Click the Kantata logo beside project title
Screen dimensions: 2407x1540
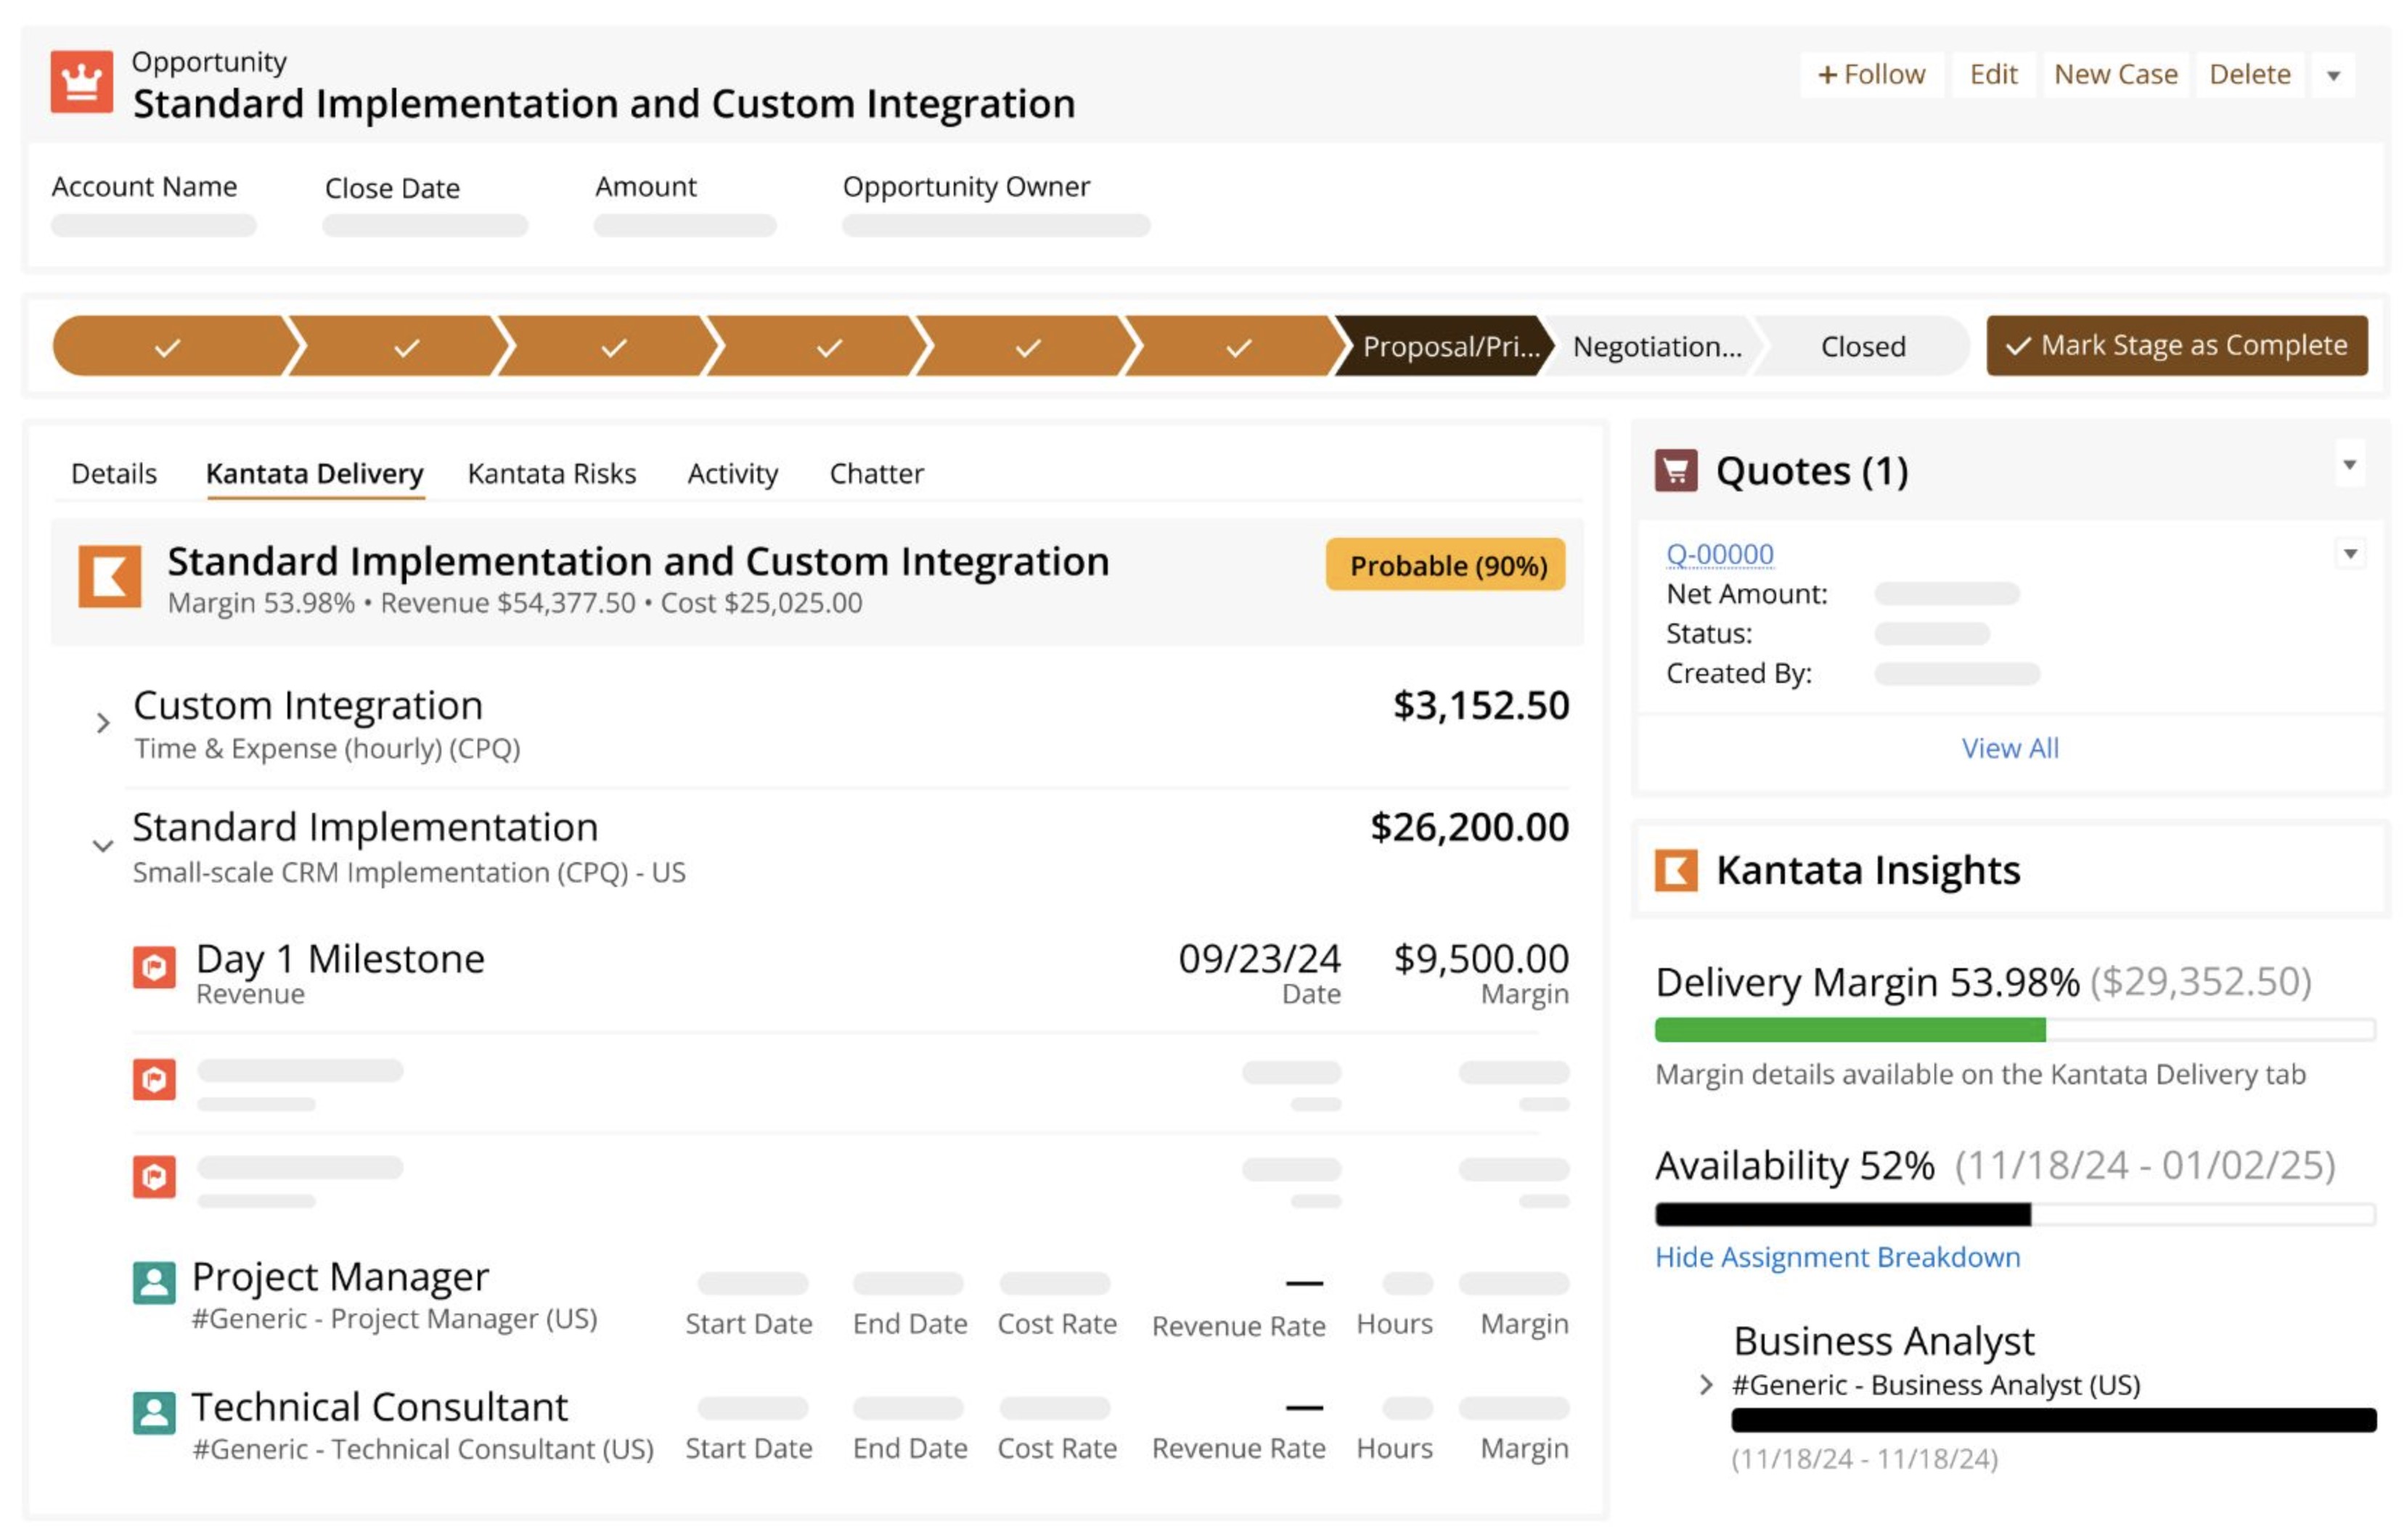pyautogui.click(x=110, y=576)
